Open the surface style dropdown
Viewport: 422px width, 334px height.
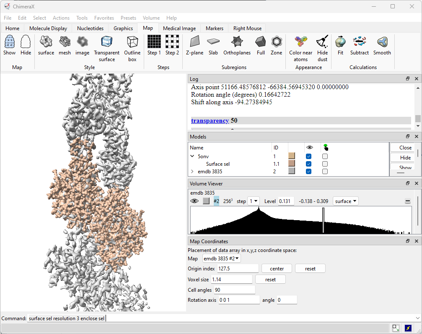pyautogui.click(x=346, y=201)
